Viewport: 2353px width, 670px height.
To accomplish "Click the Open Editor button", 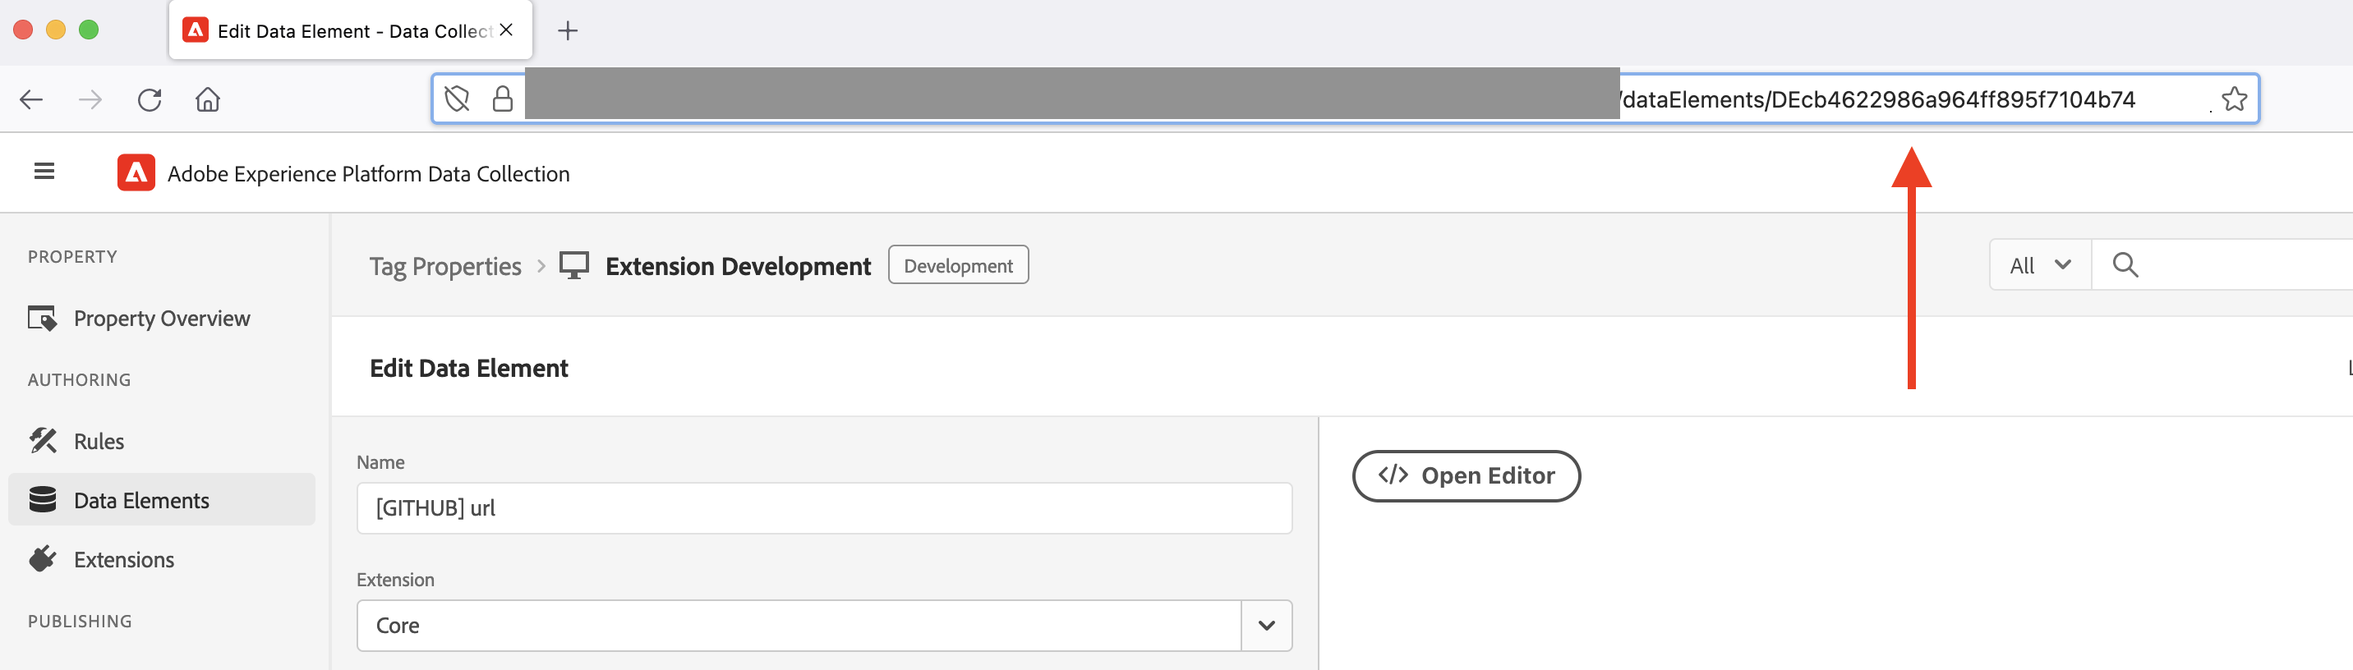I will click(1466, 475).
